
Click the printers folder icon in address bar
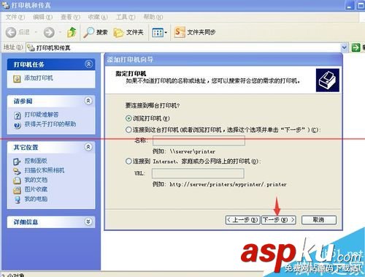tap(31, 48)
